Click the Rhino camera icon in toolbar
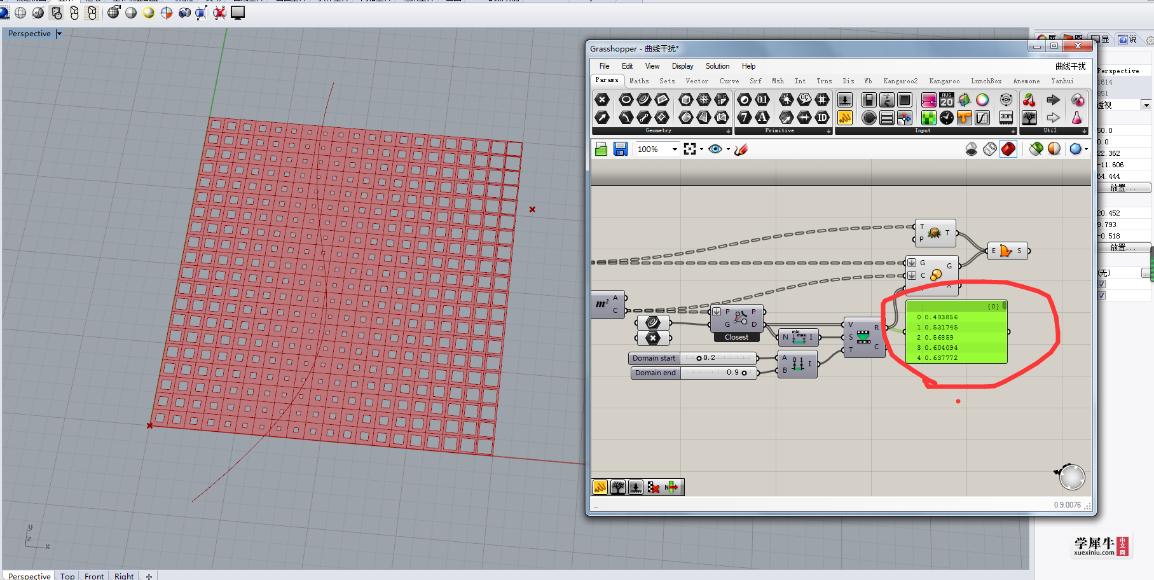 click(x=184, y=13)
